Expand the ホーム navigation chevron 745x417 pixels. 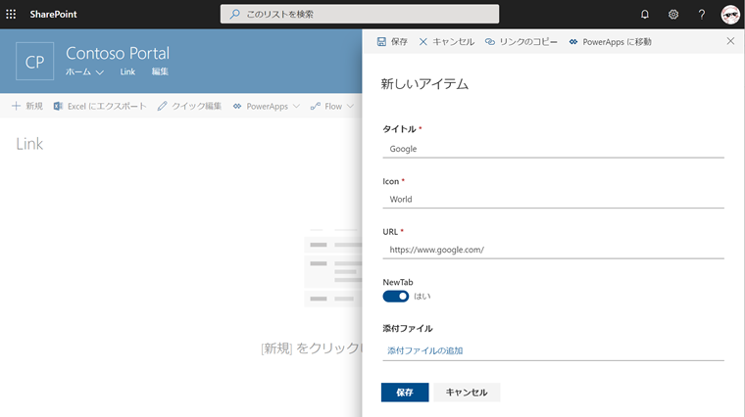[100, 72]
